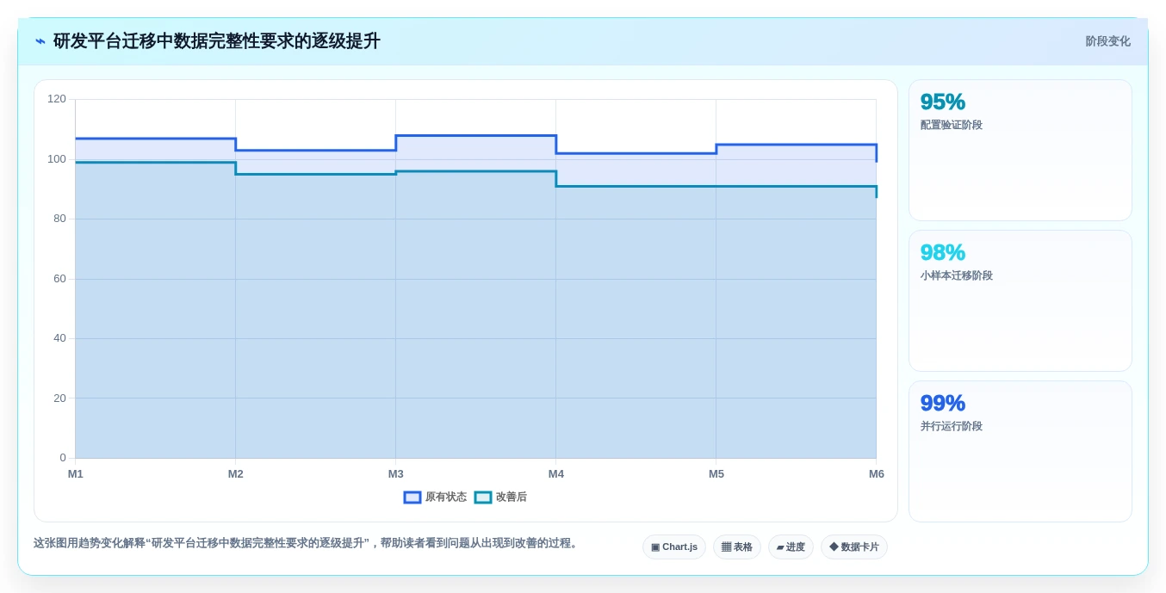1166x593 pixels.
Task: Toggle the 原有状态 legend swatch
Action: [x=412, y=497]
